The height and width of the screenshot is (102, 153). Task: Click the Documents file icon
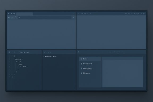pyautogui.click(x=82, y=64)
